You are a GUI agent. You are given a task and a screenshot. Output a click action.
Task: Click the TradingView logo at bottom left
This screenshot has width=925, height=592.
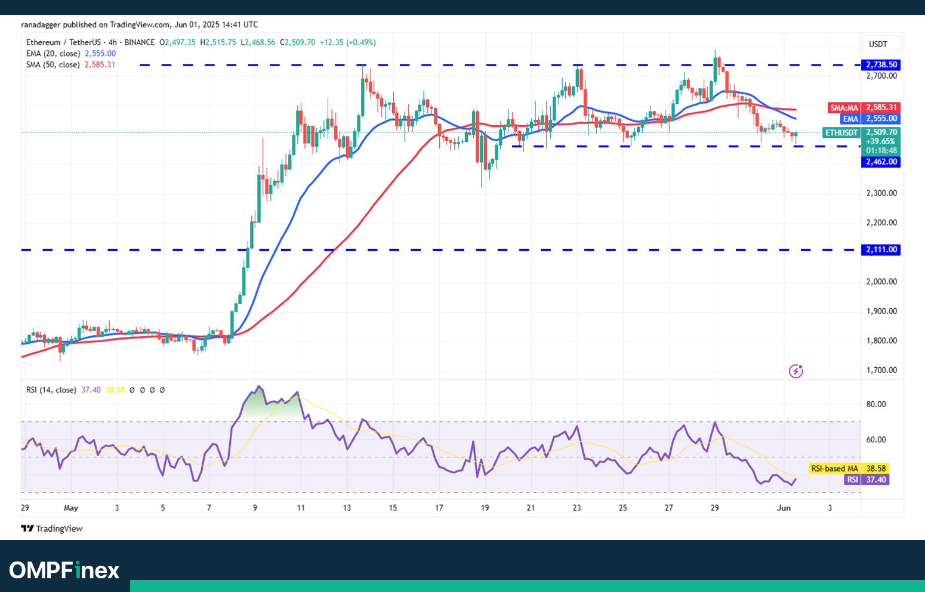click(52, 529)
